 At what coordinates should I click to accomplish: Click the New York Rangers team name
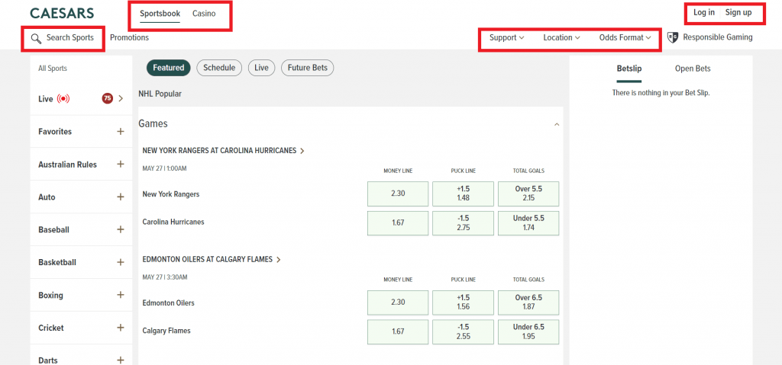tap(170, 194)
